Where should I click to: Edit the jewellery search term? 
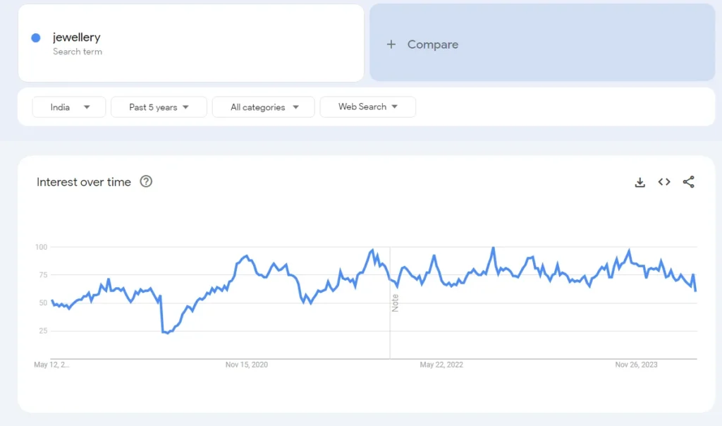[76, 38]
